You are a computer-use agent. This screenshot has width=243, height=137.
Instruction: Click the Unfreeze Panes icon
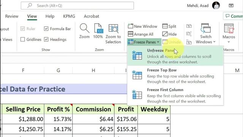pos(137,55)
